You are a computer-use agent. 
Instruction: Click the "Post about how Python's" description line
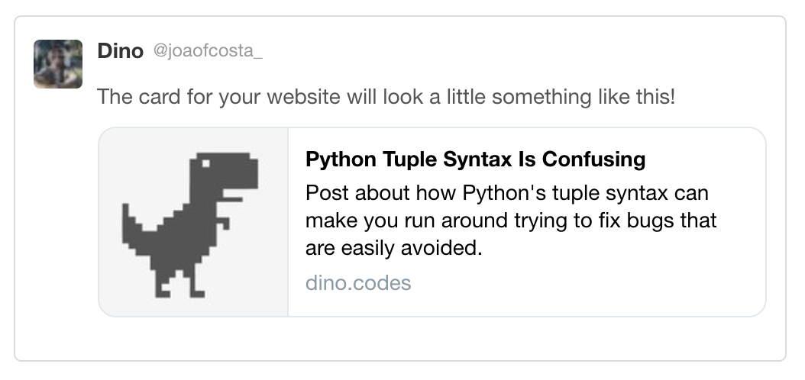click(506, 193)
